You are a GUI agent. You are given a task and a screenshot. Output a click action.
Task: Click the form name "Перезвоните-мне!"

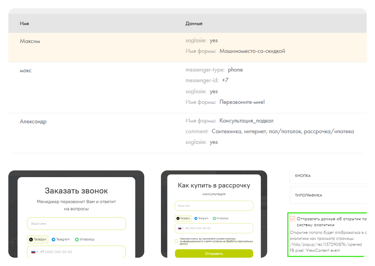[242, 102]
